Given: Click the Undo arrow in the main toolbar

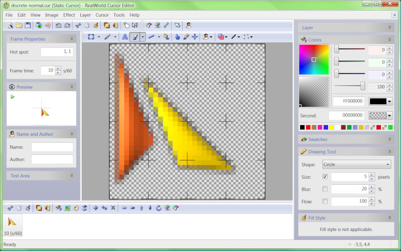Looking at the screenshot, I should click(58, 25).
